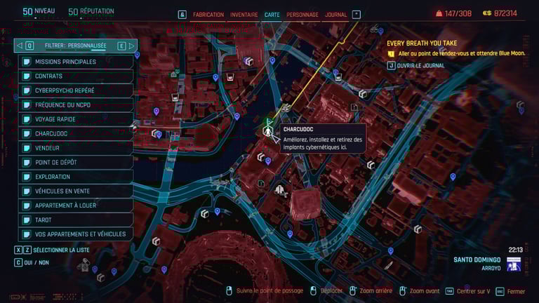The width and height of the screenshot is (539, 303).
Task: Switch to the next filter with right arrow
Action: coord(131,46)
